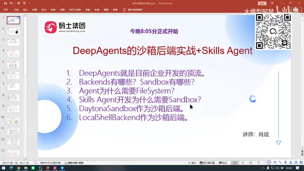The image size is (304, 171).
Task: Switch to Reading view icon
Action: pos(251,163)
